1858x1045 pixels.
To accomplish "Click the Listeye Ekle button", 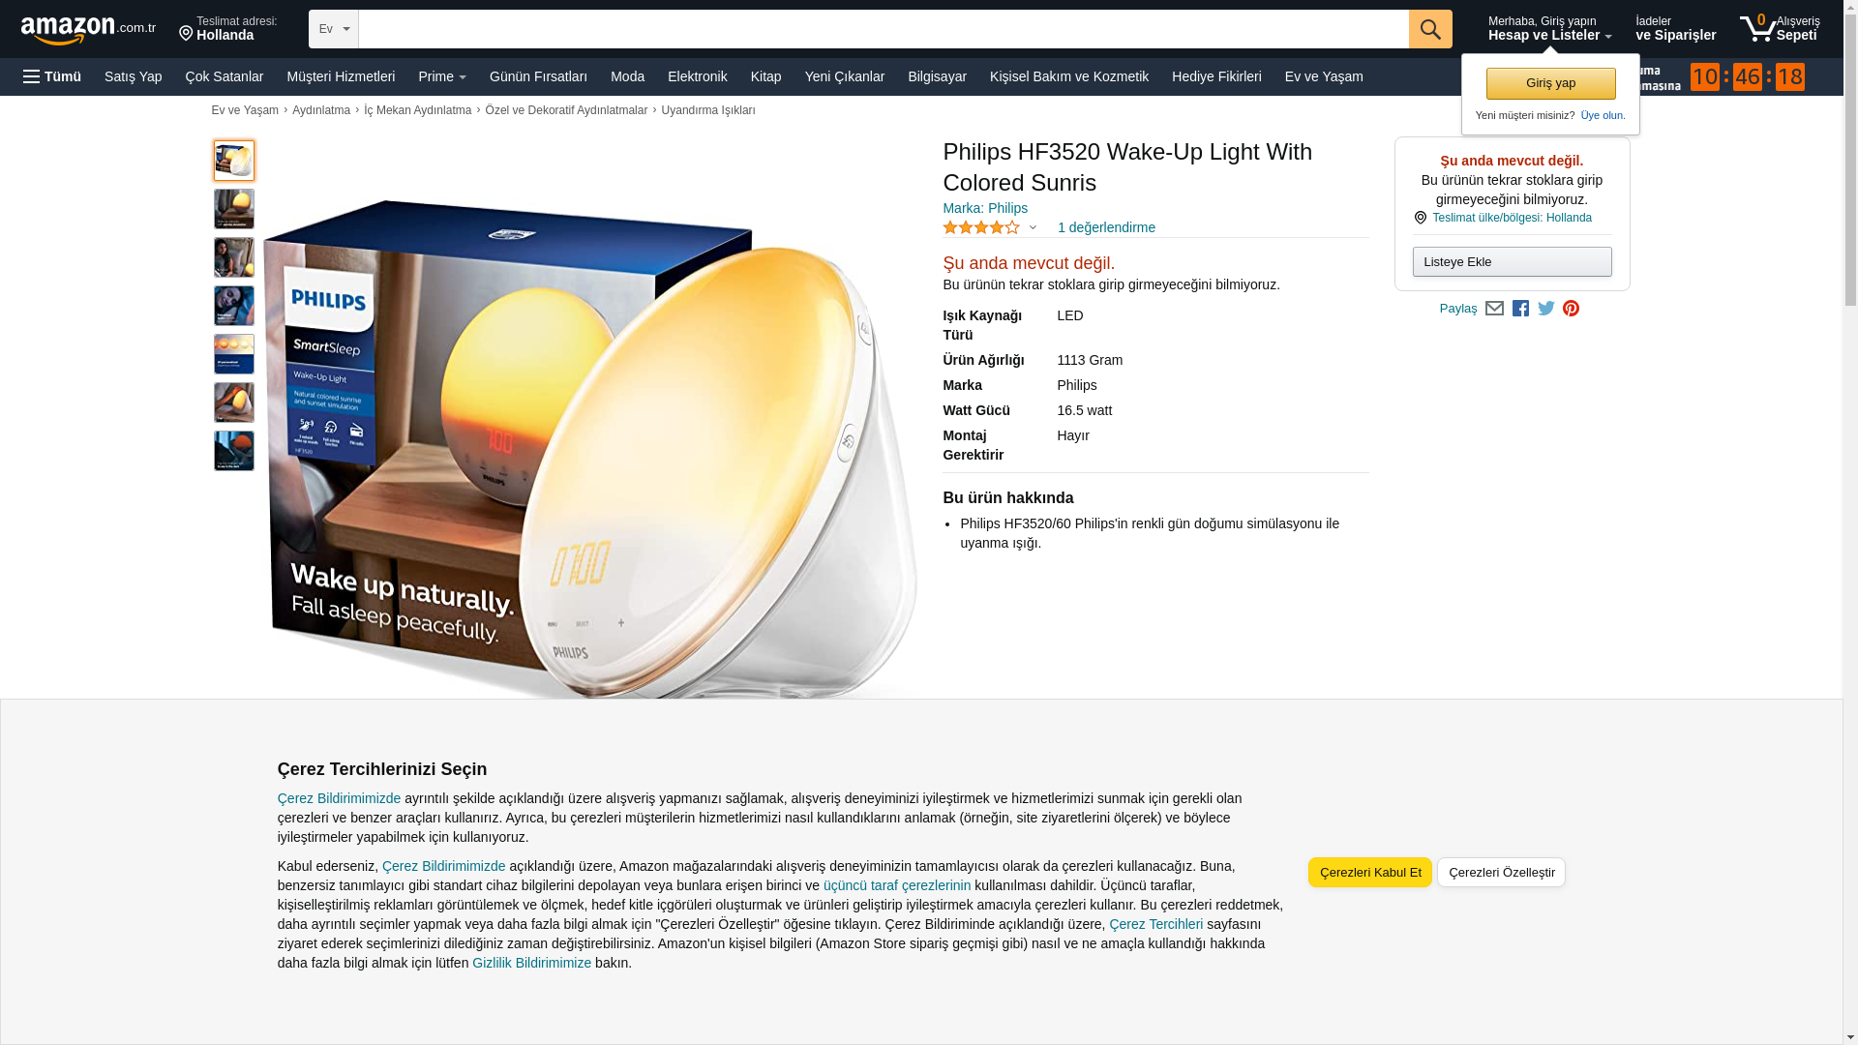I will (1512, 261).
